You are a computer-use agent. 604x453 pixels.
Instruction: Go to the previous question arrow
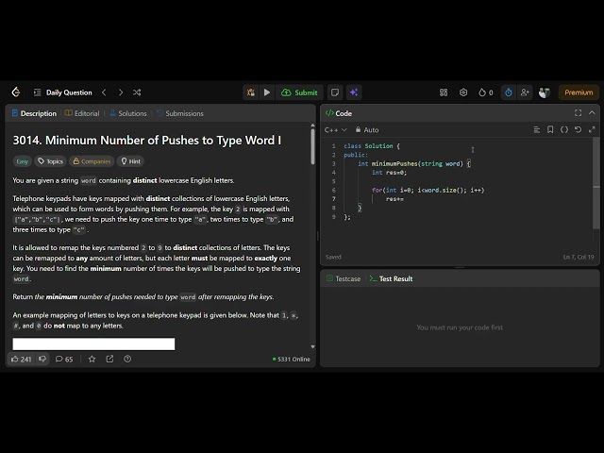104,92
